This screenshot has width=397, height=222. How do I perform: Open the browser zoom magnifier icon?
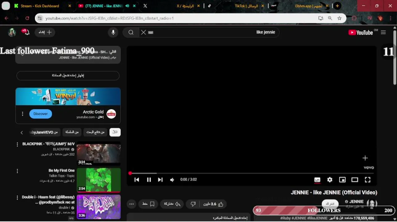pyautogui.click(x=330, y=18)
